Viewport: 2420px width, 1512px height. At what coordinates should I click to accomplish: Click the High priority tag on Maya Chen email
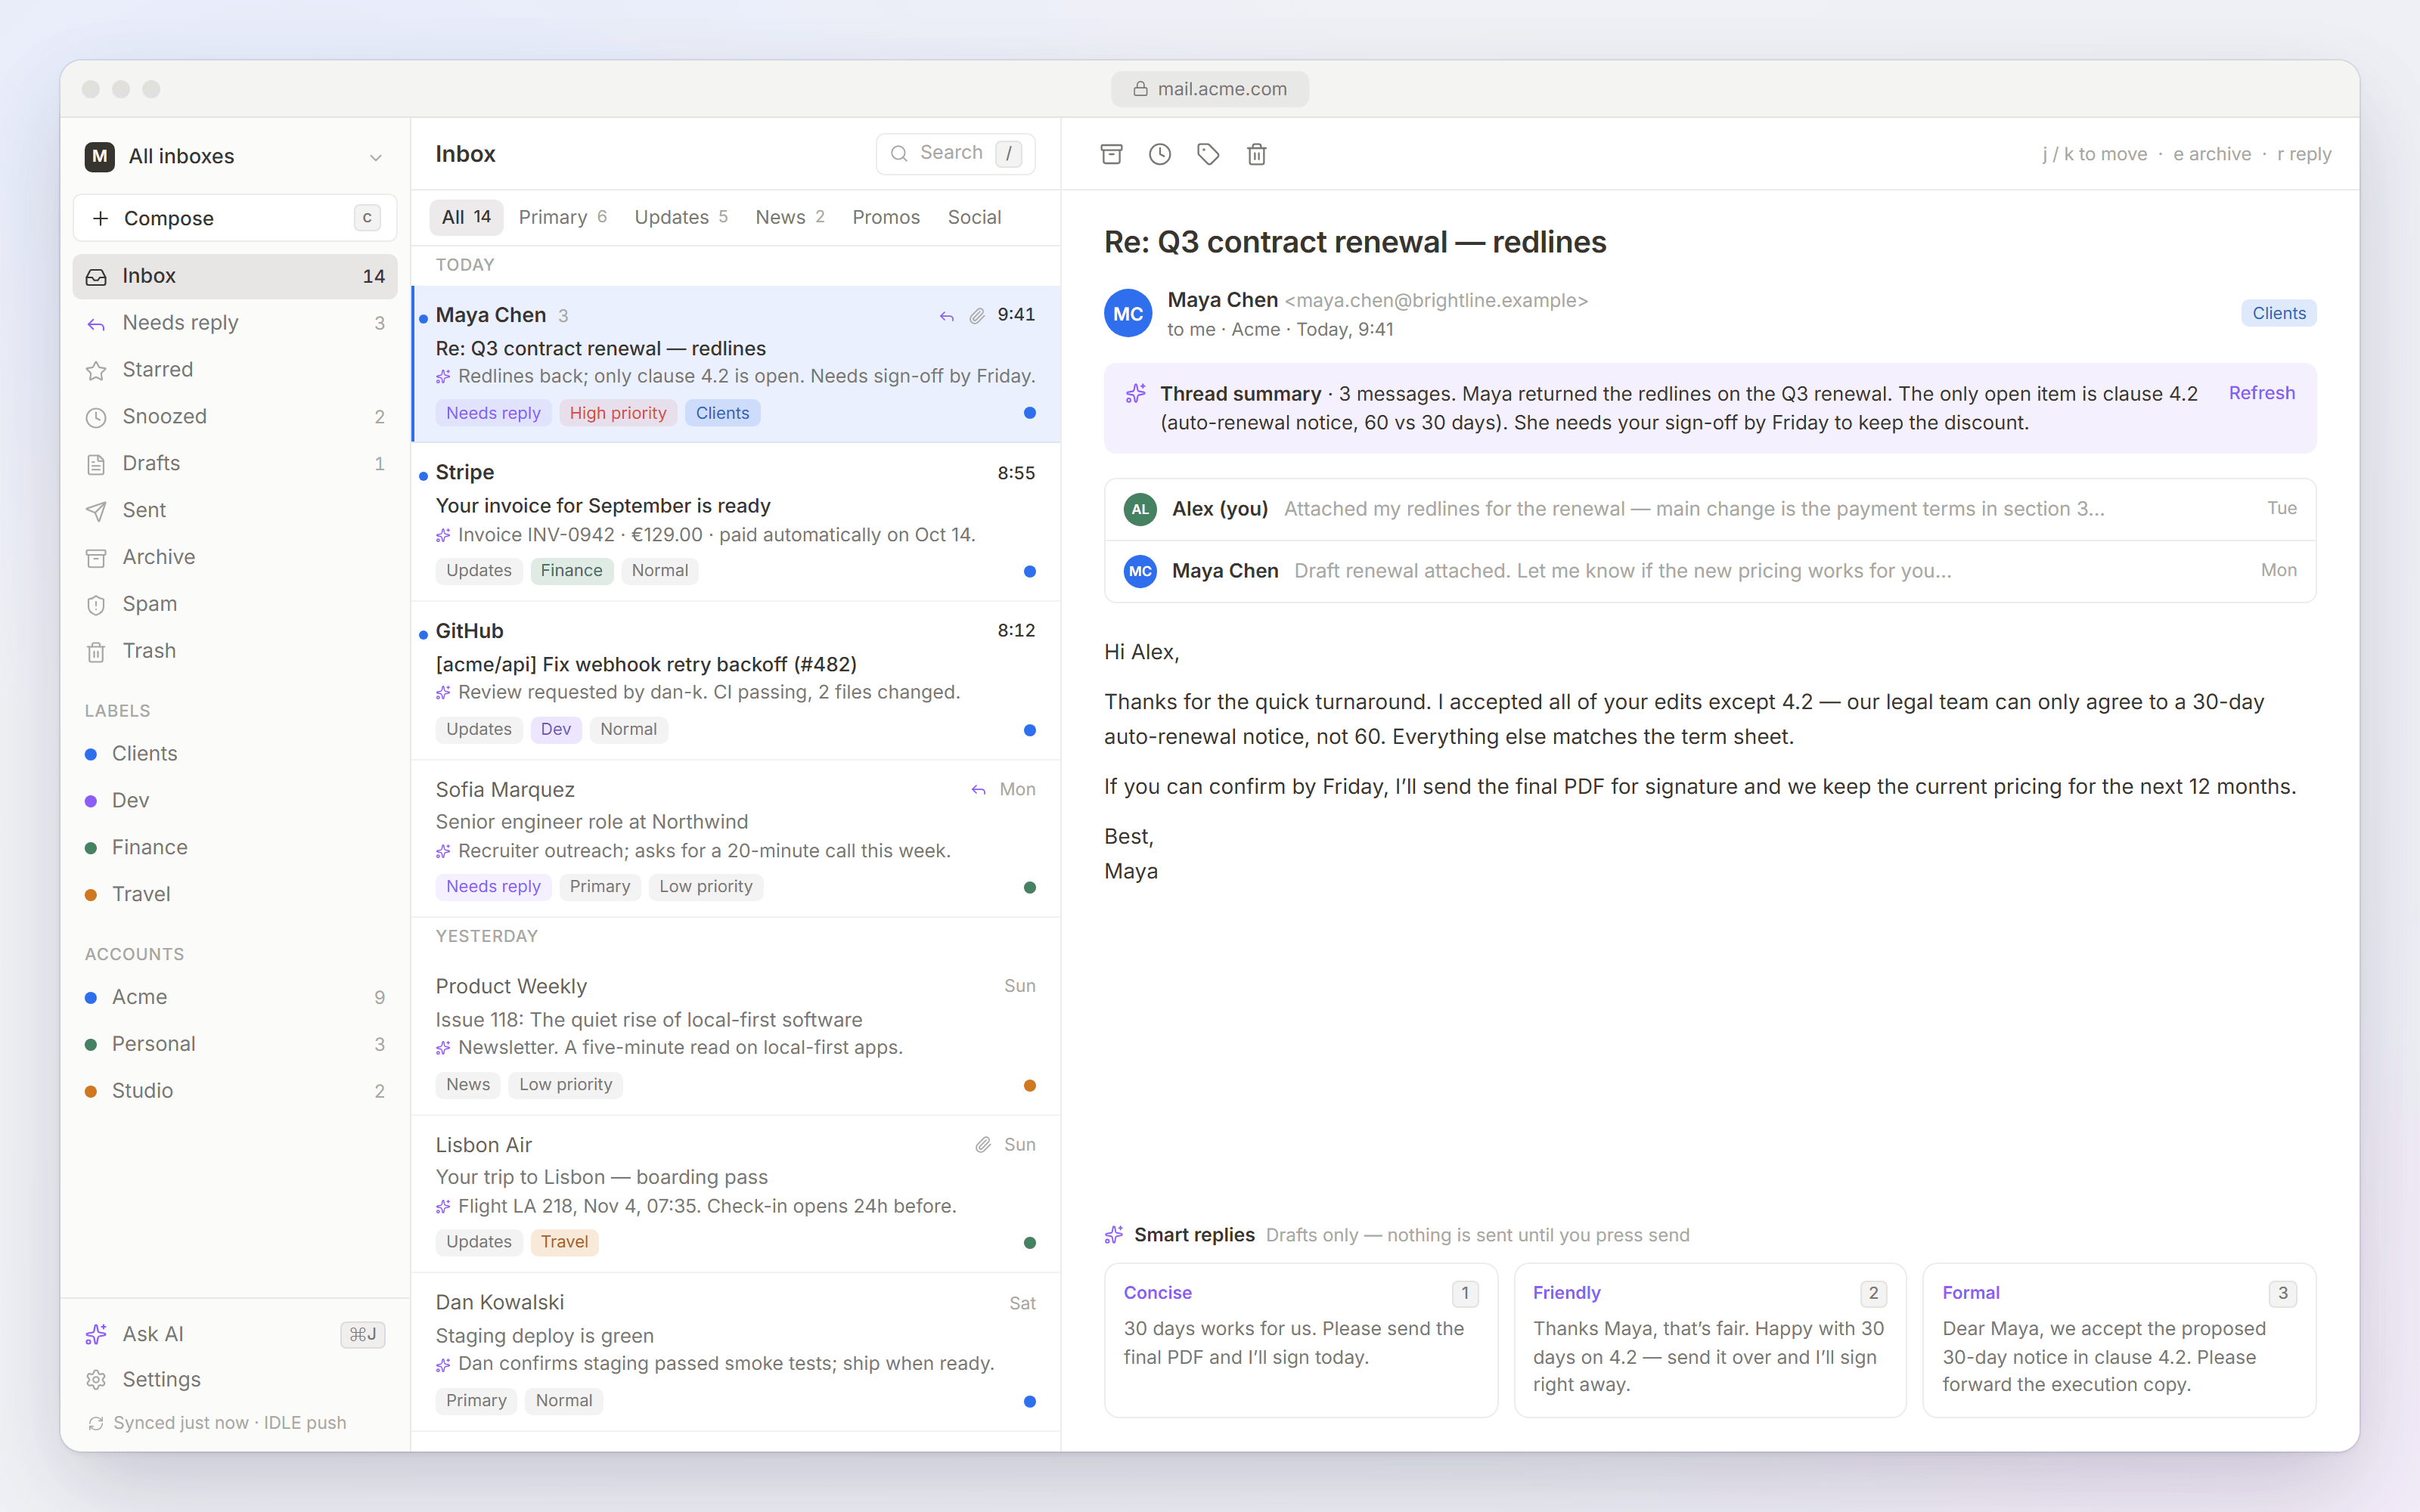[618, 414]
